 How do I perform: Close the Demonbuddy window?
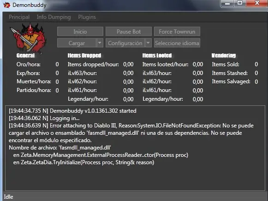(x=257, y=3)
